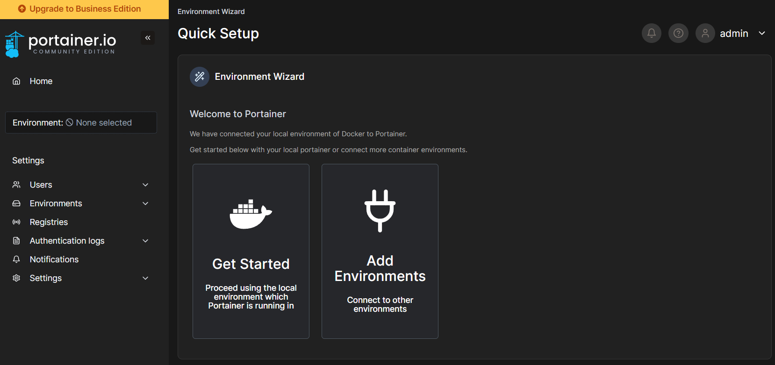Expand the Settings submenu chevron

pos(145,278)
